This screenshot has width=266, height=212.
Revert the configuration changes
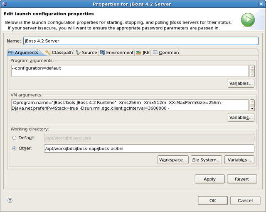(x=242, y=179)
